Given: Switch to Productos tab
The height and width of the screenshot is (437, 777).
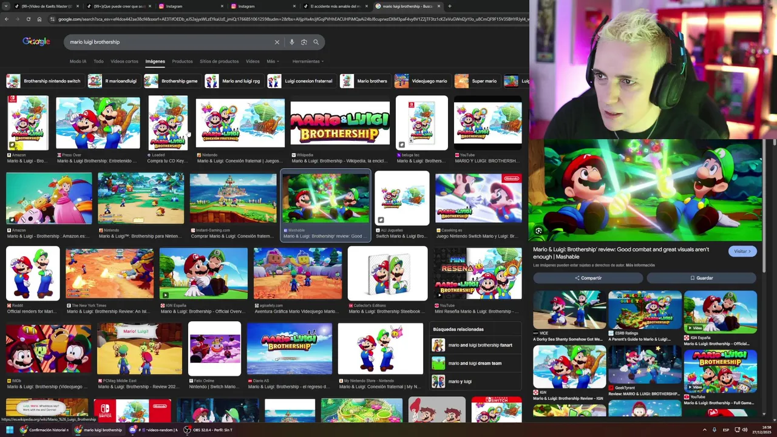Looking at the screenshot, I should click(x=182, y=61).
